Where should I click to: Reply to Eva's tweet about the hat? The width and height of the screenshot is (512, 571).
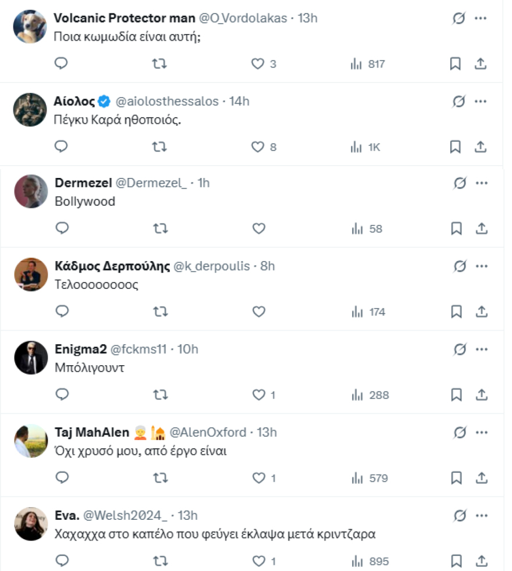click(62, 561)
